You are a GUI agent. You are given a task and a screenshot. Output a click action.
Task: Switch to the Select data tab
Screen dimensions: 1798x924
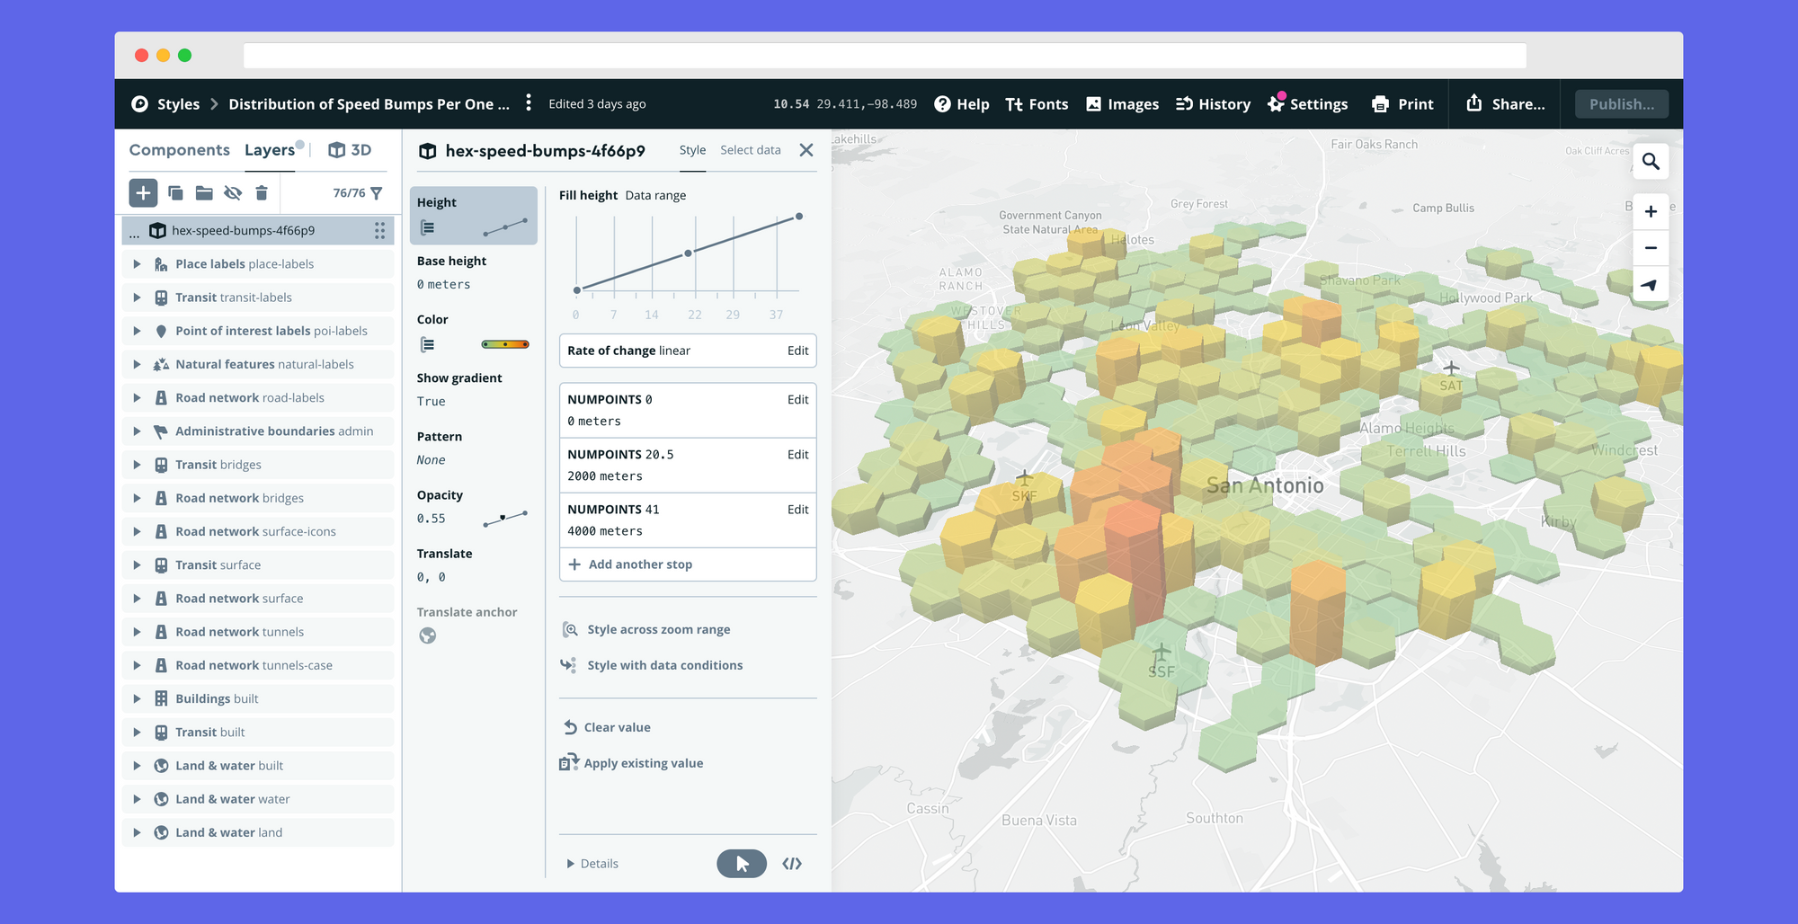click(x=750, y=150)
